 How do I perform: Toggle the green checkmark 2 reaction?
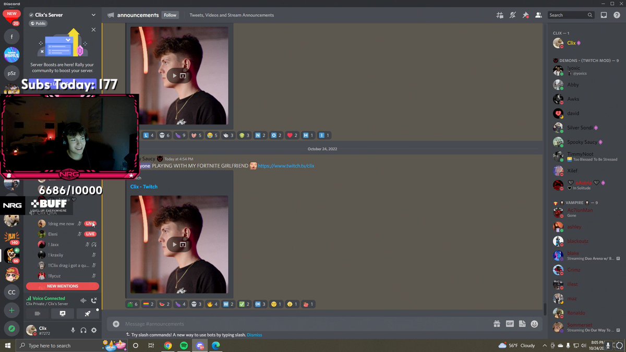point(244,304)
